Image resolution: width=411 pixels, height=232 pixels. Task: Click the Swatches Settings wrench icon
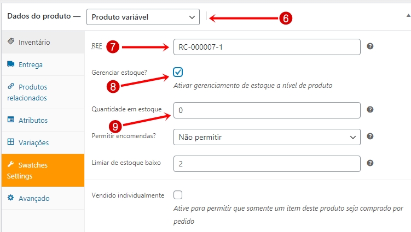[x=10, y=164]
